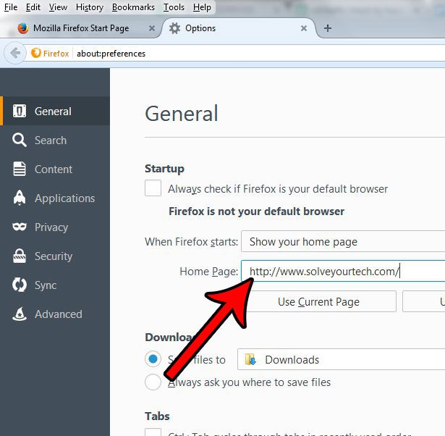Open the When Firefox starts dropdown
The width and height of the screenshot is (445, 436).
[343, 241]
